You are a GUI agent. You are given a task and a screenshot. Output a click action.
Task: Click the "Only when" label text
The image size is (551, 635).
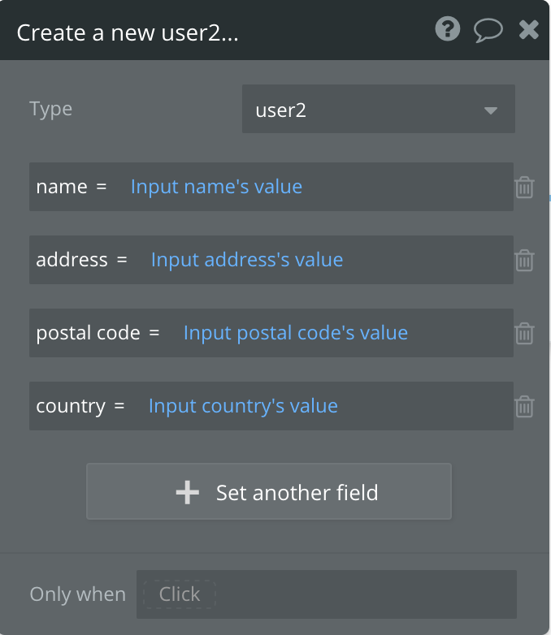(x=77, y=594)
